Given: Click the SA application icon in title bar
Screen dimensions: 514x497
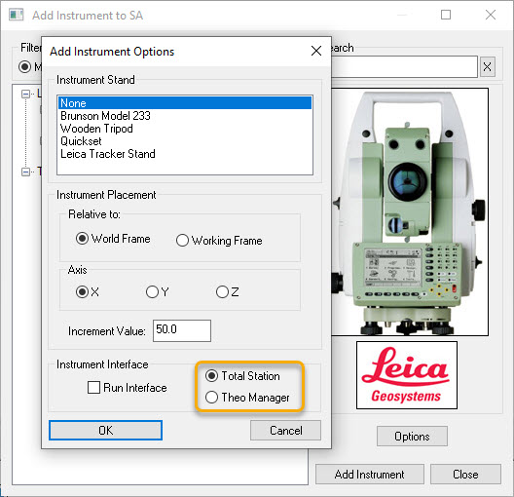Looking at the screenshot, I should (x=16, y=15).
